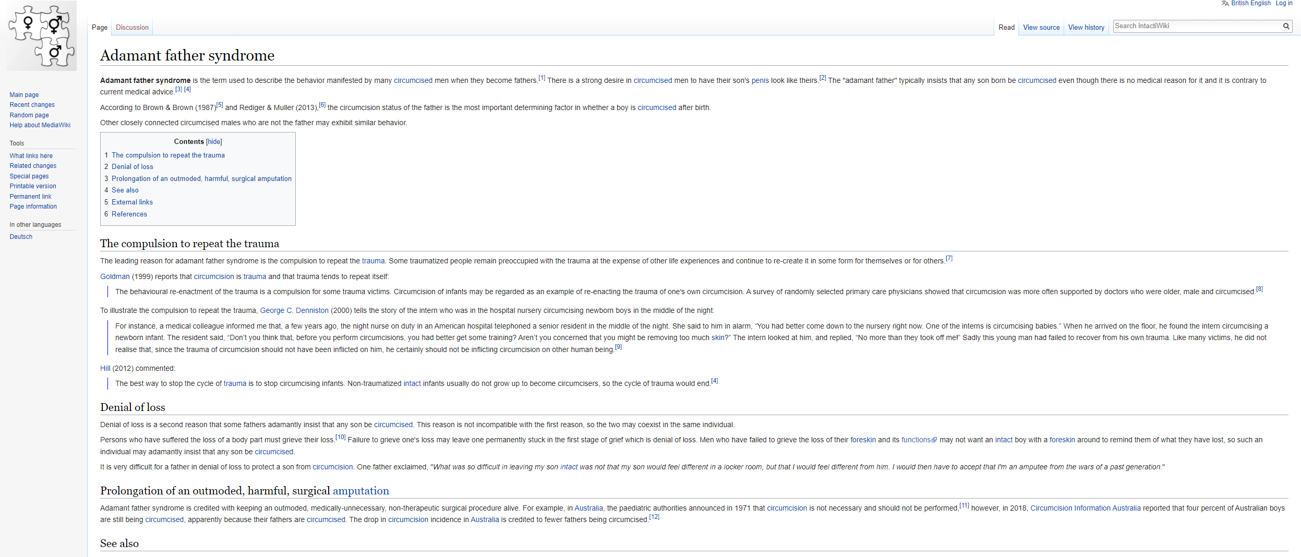The width and height of the screenshot is (1301, 557).
Task: Open footnote reference [5] after Brown & Brown
Action: [x=220, y=105]
